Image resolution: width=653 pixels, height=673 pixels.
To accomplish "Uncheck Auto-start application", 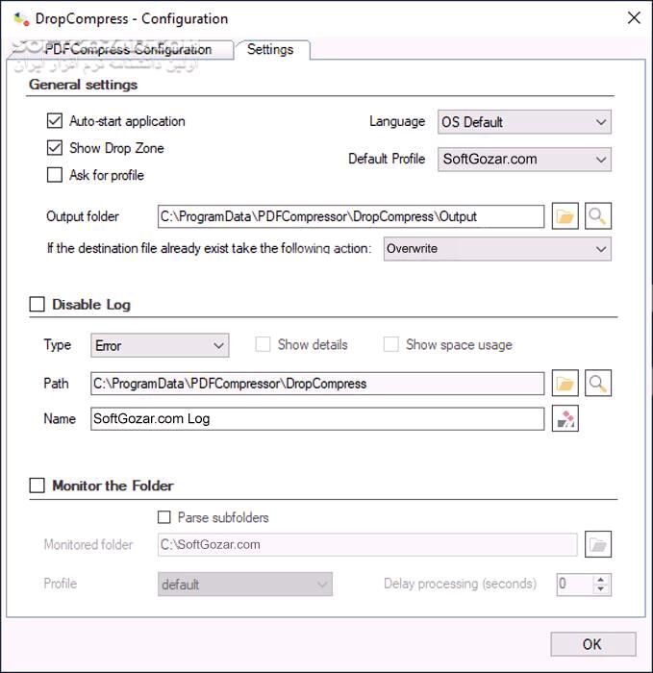I will [x=55, y=121].
